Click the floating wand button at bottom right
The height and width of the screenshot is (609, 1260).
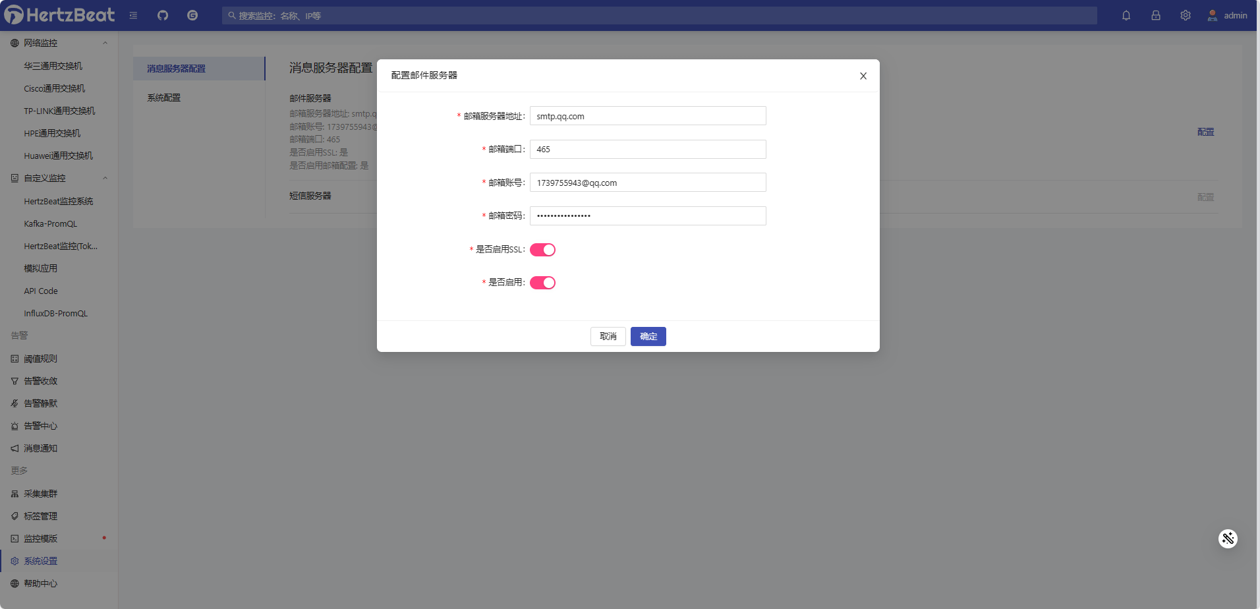(x=1227, y=538)
